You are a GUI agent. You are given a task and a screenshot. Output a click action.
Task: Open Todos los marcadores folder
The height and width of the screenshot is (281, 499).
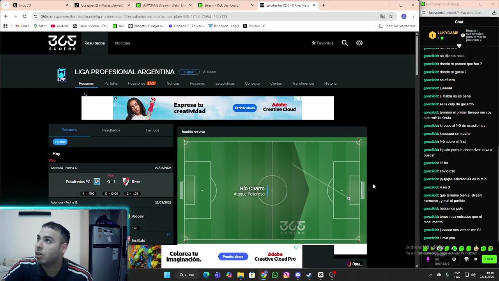(x=397, y=26)
